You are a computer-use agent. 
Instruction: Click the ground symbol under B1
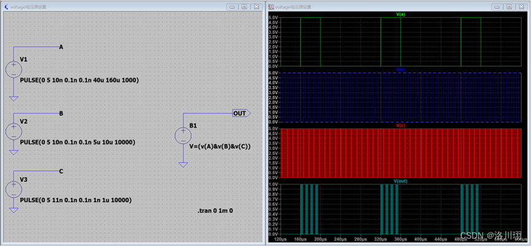[183, 165]
